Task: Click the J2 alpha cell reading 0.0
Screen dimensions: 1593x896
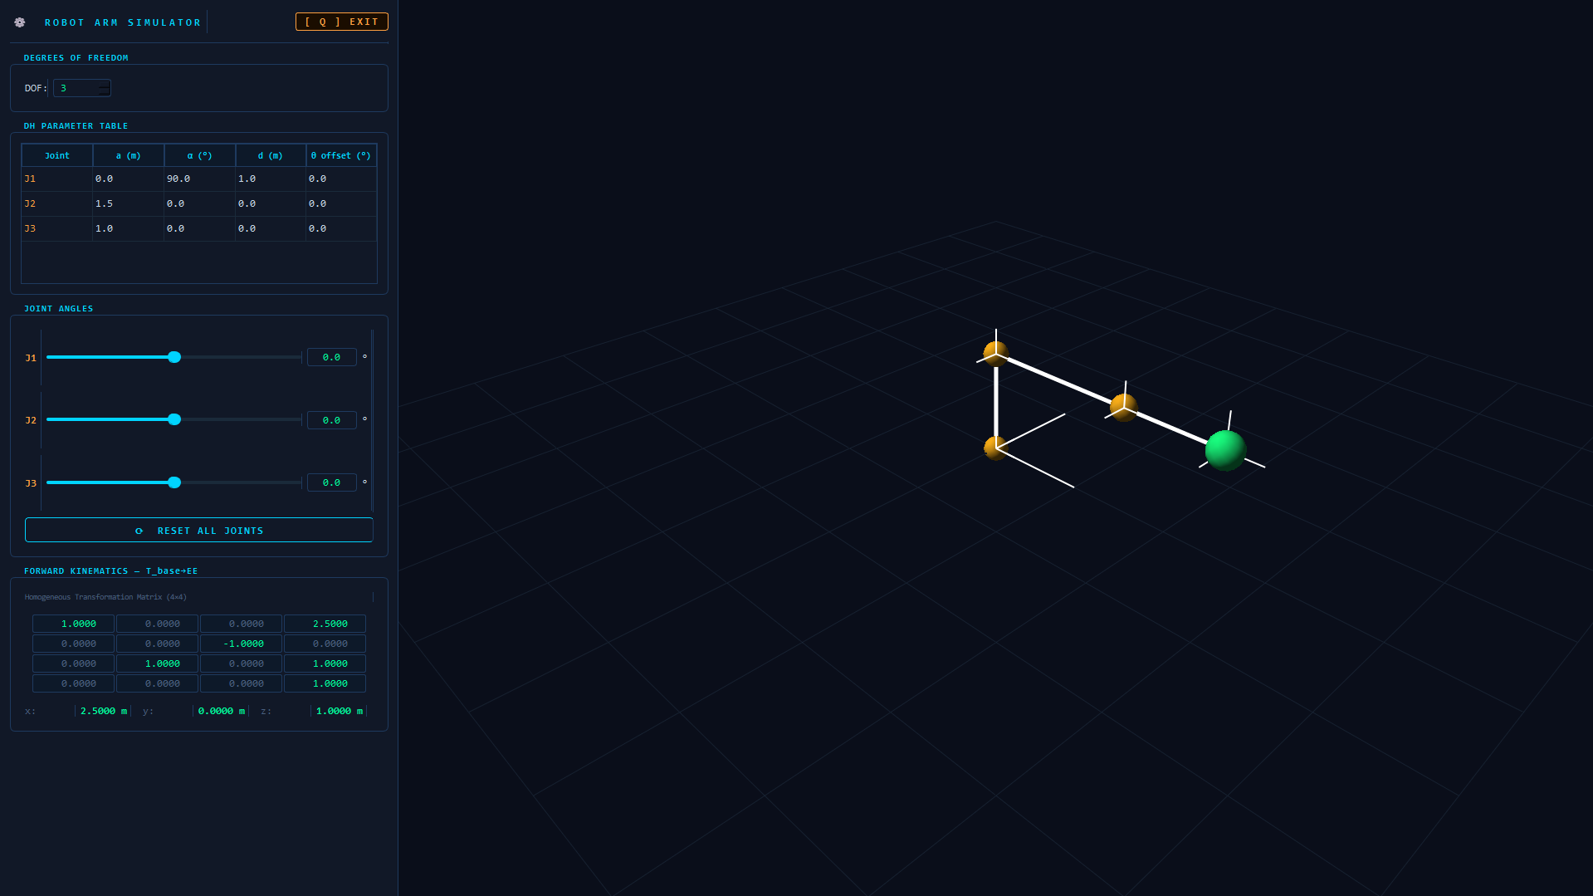Action: tap(199, 203)
